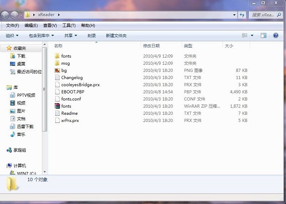Select the fonts WinRAR ZIP archive
Screen dimensions: 286x204
pyautogui.click(x=66, y=106)
